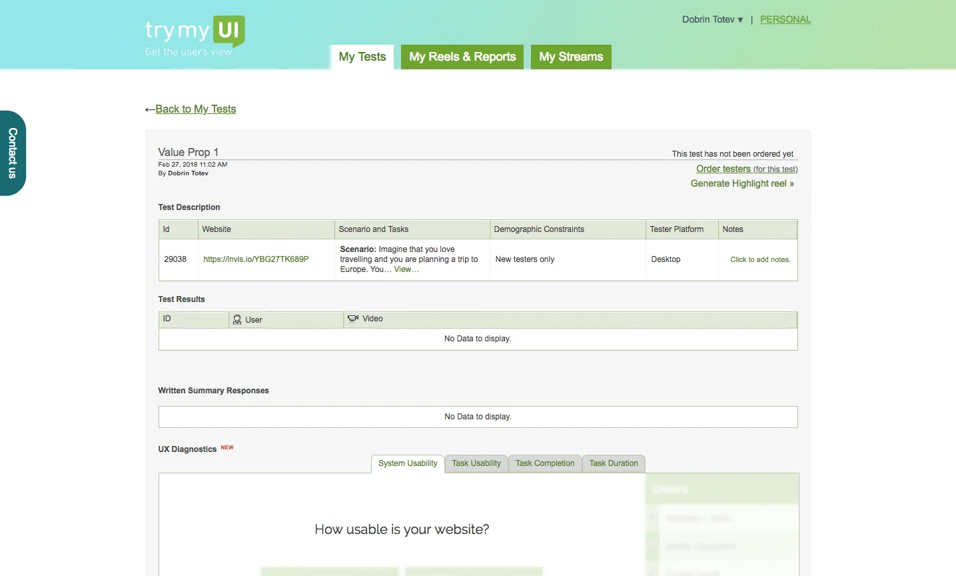
Task: Click the PERSONAL plan link
Action: click(x=785, y=19)
